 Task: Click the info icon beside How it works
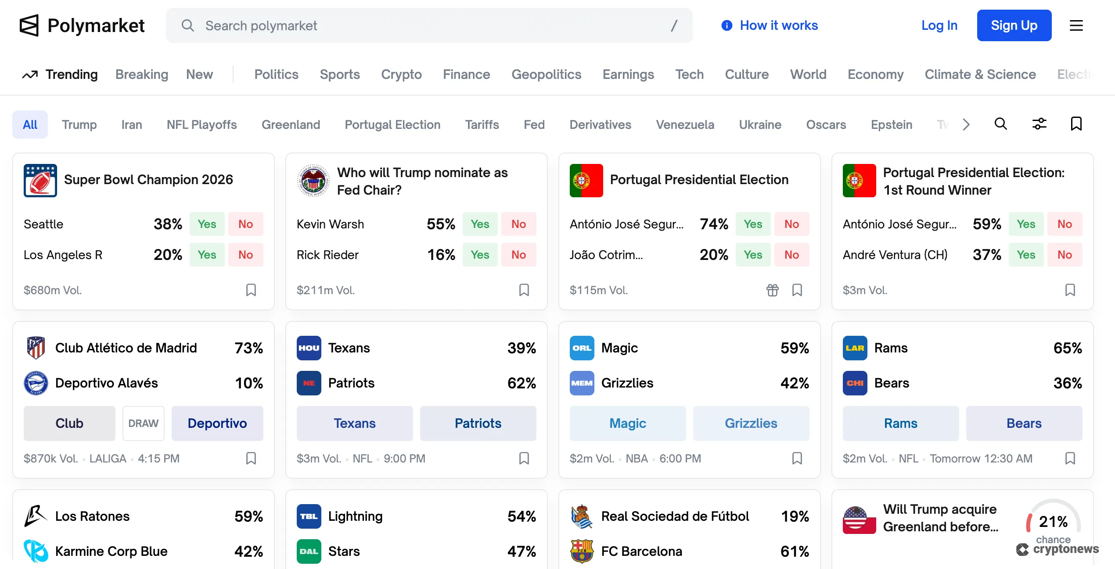point(727,25)
